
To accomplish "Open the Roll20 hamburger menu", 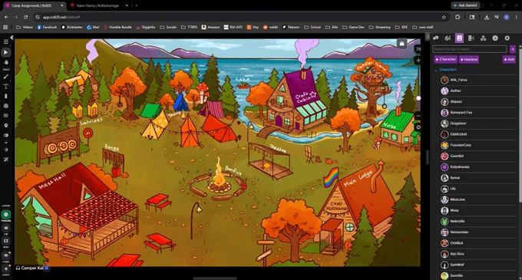I will click(5, 42).
